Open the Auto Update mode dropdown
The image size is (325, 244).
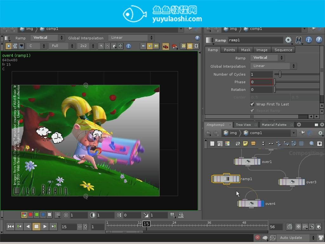pos(297,238)
